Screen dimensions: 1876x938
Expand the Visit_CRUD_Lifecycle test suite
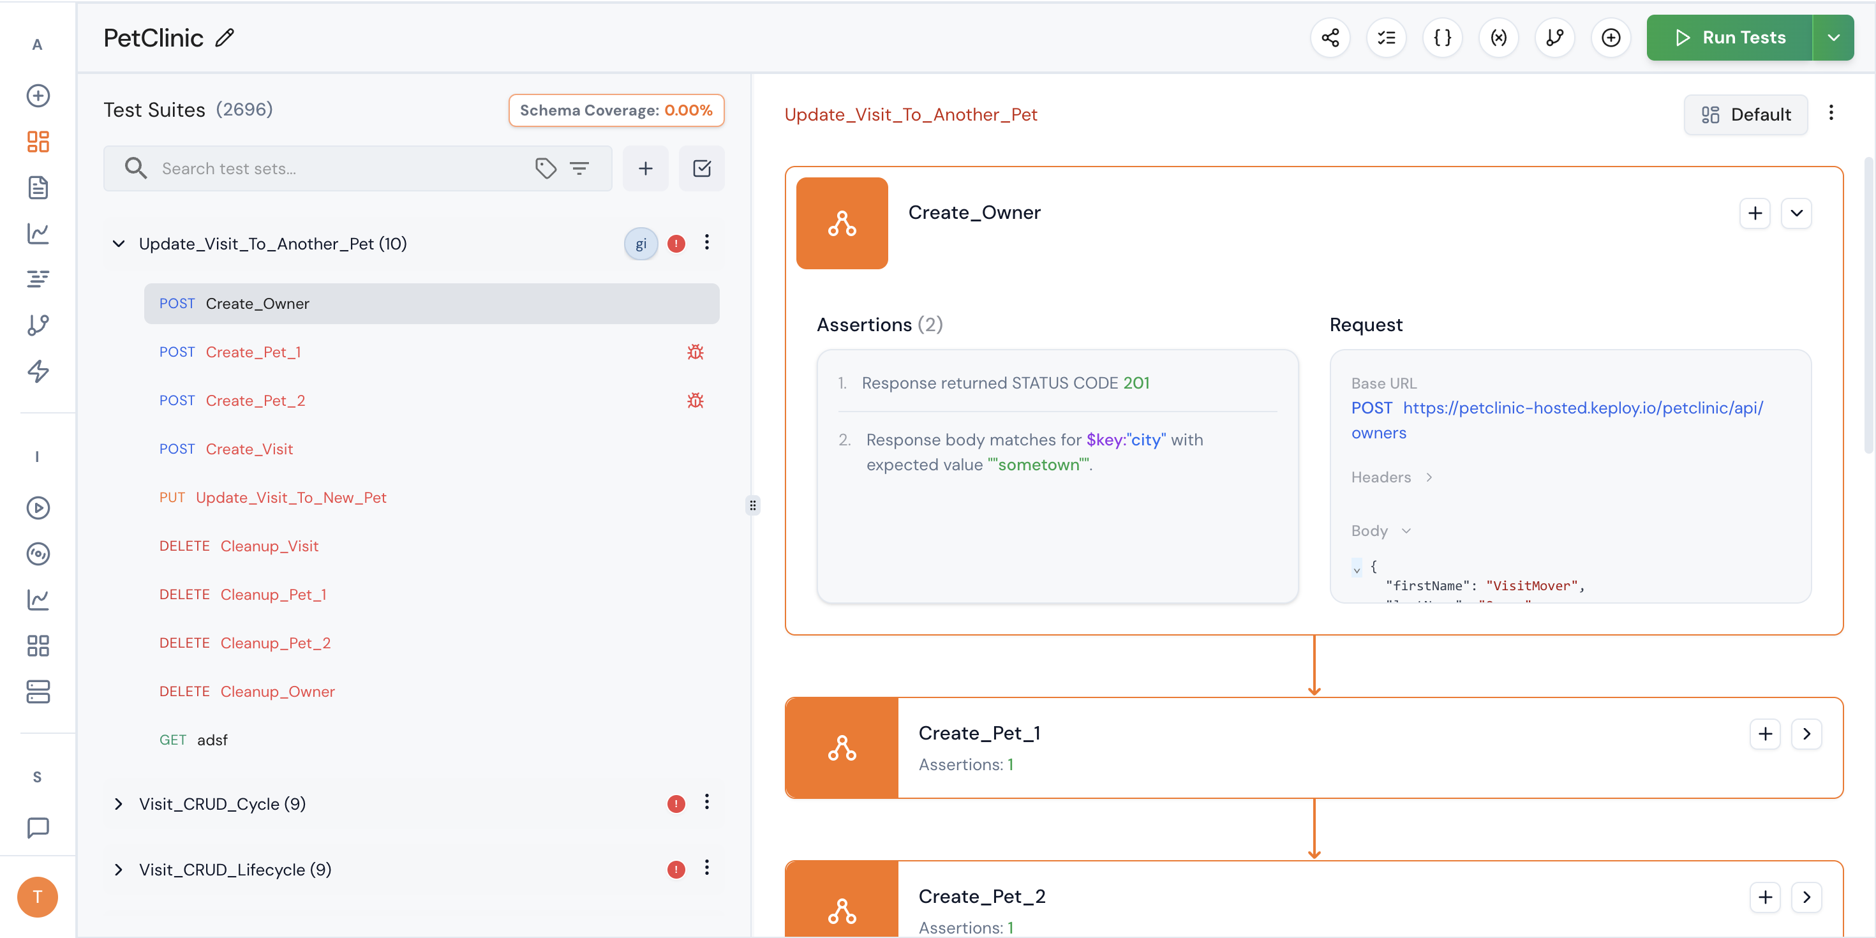click(119, 870)
